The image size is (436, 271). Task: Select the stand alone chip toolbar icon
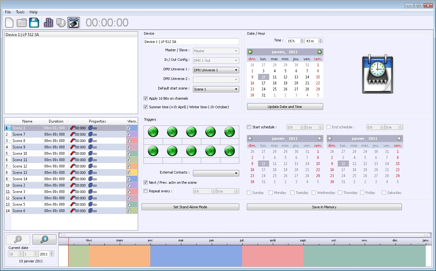(x=73, y=23)
